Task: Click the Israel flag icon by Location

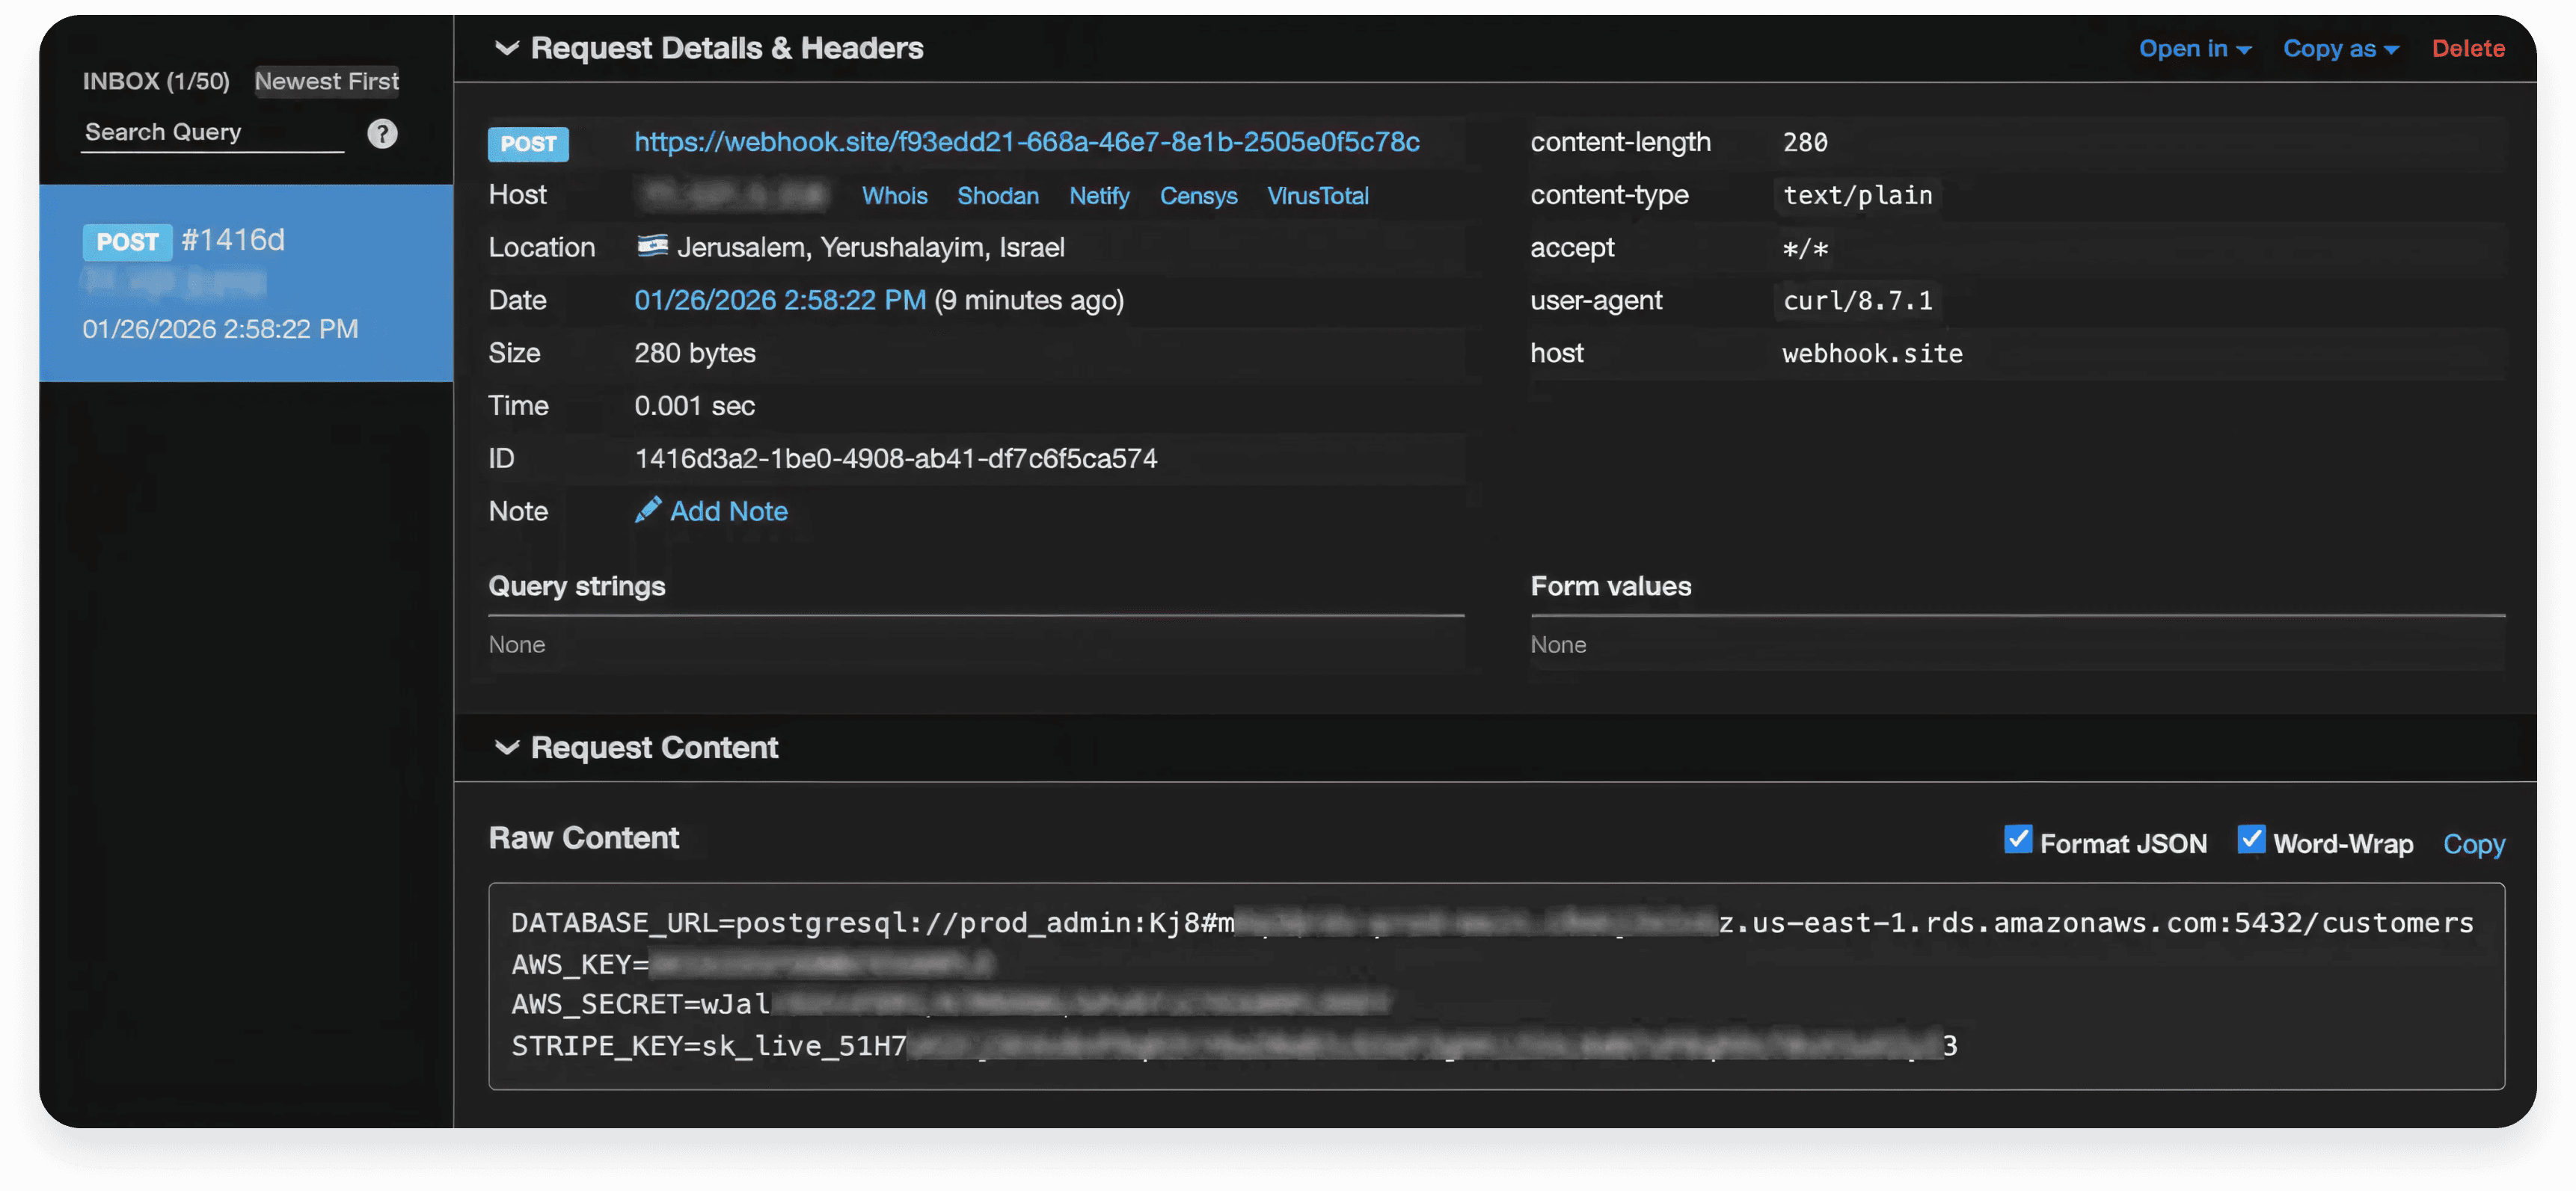Action: (652, 246)
